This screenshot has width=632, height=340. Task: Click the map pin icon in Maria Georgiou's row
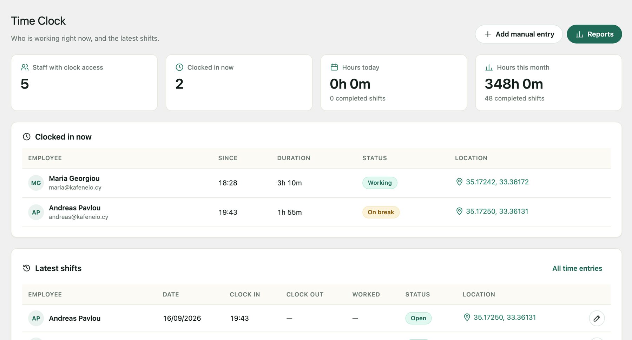(x=459, y=182)
